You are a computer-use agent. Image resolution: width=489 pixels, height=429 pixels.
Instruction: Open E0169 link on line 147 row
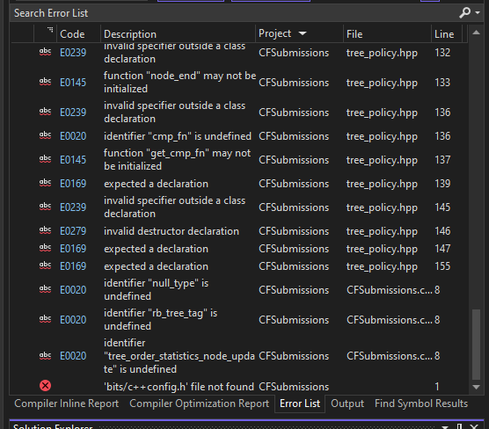point(73,249)
